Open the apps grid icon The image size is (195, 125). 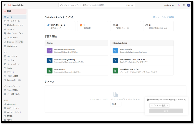click(x=184, y=5)
